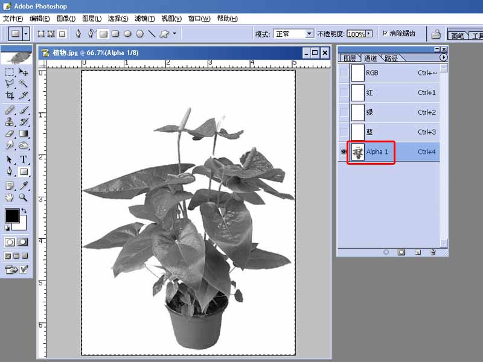Show the RGB channel visibility box
The height and width of the screenshot is (362, 483).
344,73
